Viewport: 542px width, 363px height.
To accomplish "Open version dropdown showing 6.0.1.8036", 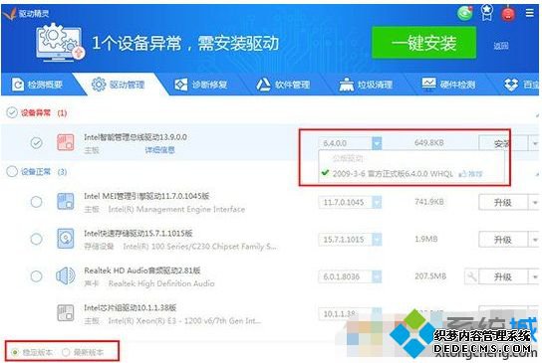I will (x=377, y=276).
